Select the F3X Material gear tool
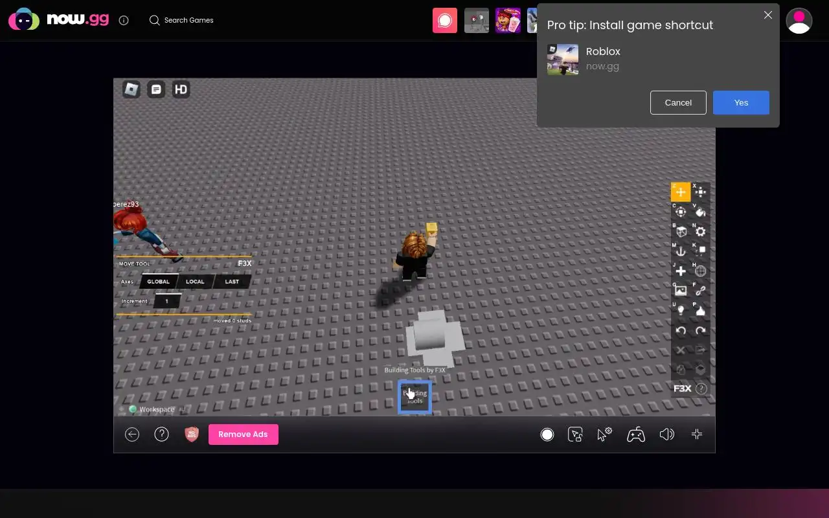 click(701, 232)
